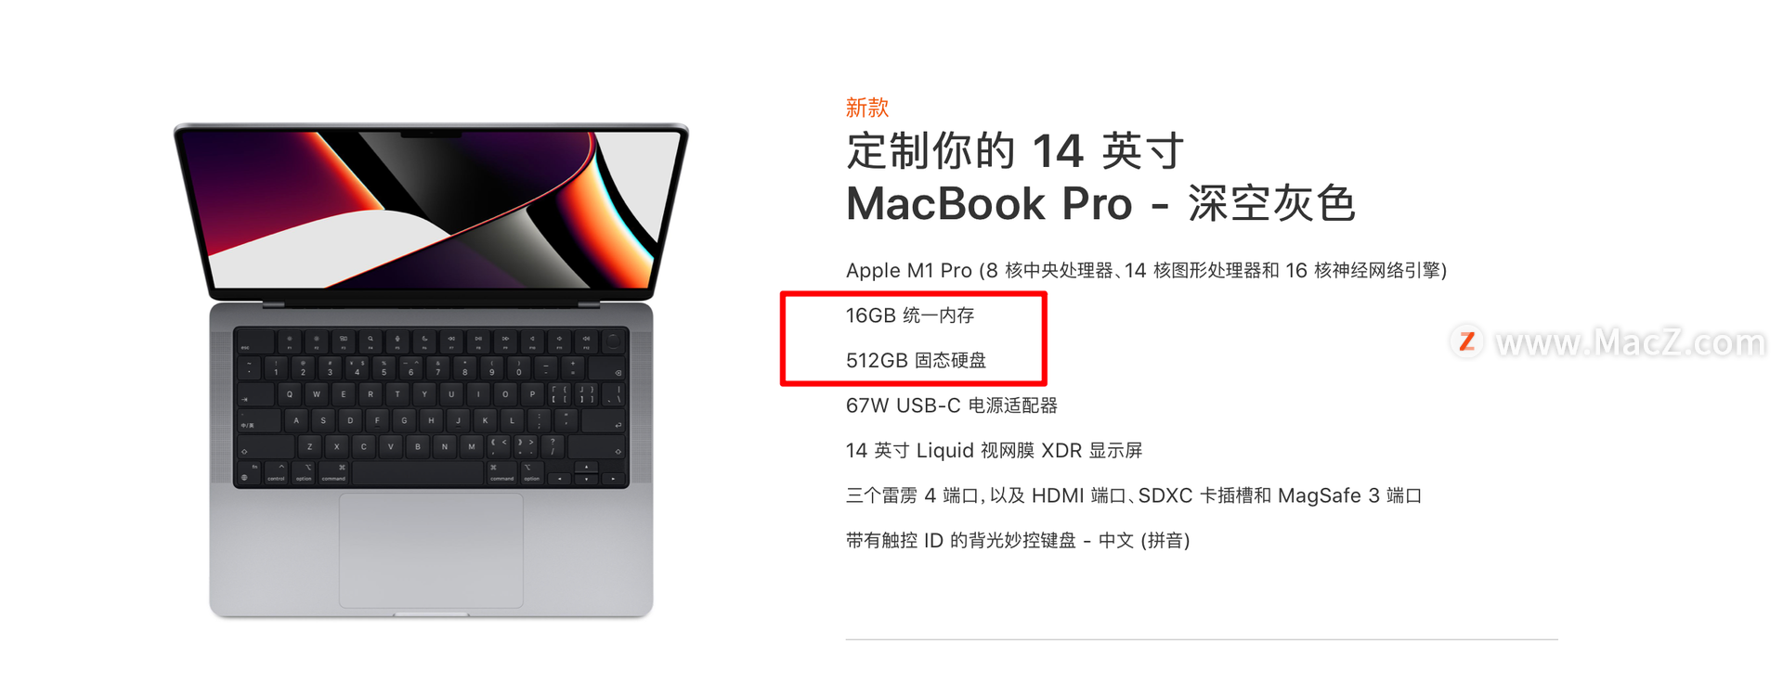Click the Touch ID key on keyboard image
Image resolution: width=1783 pixels, height=681 pixels.
(613, 340)
